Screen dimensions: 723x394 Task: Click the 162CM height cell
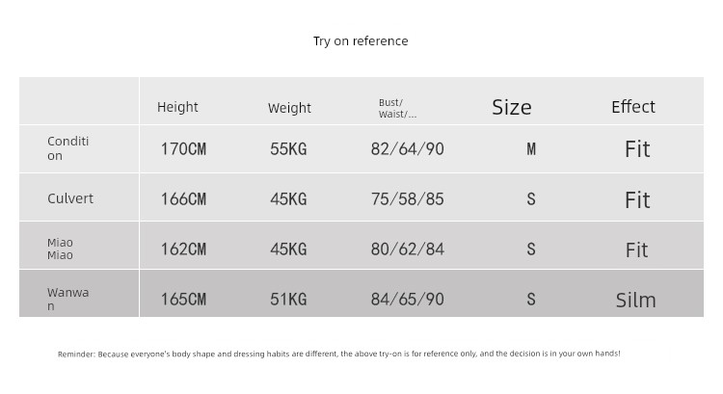click(183, 250)
